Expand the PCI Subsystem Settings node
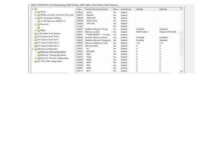This screenshot has width=215, height=149. click(x=36, y=18)
